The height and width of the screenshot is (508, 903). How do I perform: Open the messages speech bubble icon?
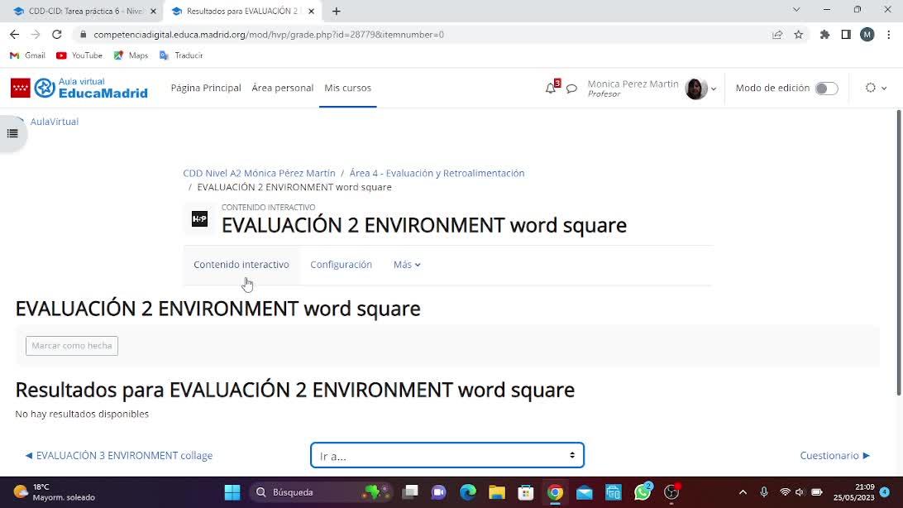(571, 89)
